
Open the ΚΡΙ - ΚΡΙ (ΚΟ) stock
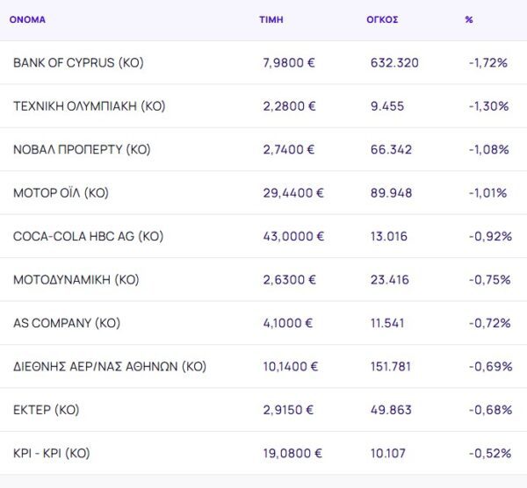point(51,454)
